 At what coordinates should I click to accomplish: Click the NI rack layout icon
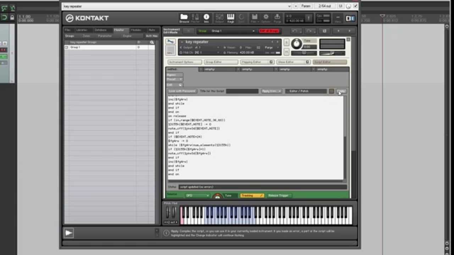click(350, 18)
